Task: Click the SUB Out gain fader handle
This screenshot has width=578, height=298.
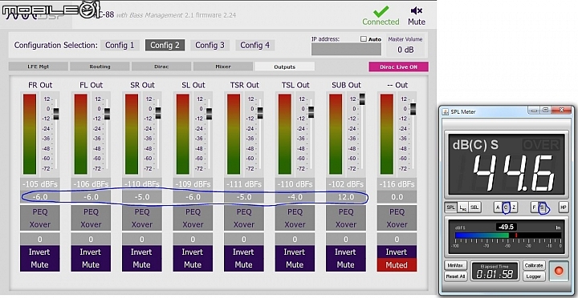Action: (362, 99)
